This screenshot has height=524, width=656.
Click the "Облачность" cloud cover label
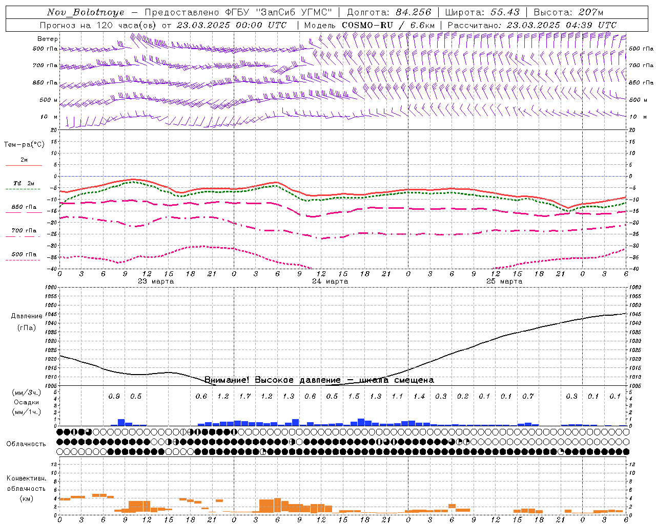(26, 444)
